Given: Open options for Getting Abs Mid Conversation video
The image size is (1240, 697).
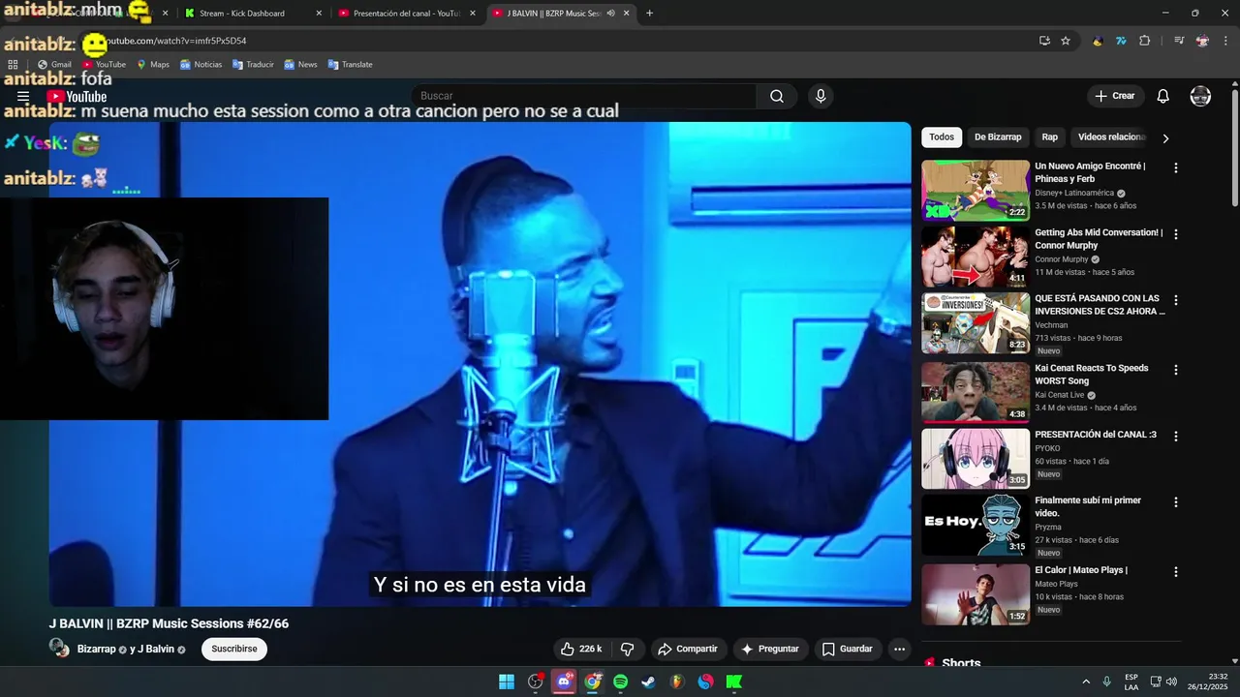Looking at the screenshot, I should tap(1176, 234).
